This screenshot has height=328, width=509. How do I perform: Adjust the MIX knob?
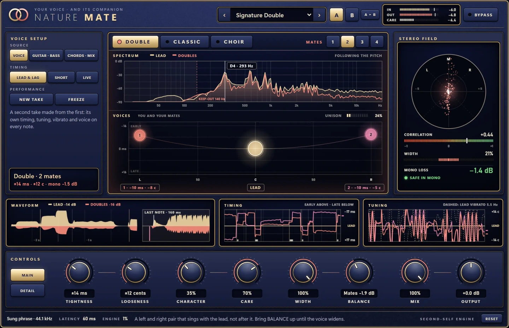pos(415,272)
